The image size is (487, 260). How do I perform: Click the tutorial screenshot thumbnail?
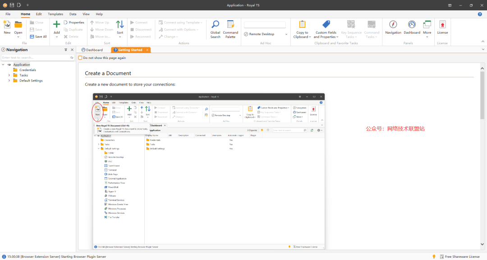click(x=209, y=171)
